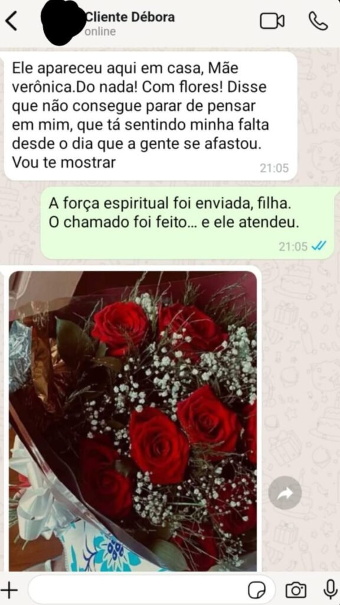This screenshot has width=340, height=605.
Task: Tap the back arrow to leave chat
Action: pos(11,21)
